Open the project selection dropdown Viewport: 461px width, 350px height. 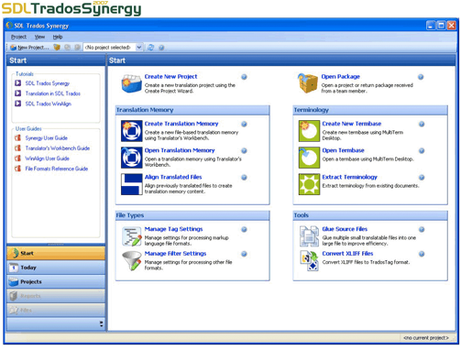[139, 48]
